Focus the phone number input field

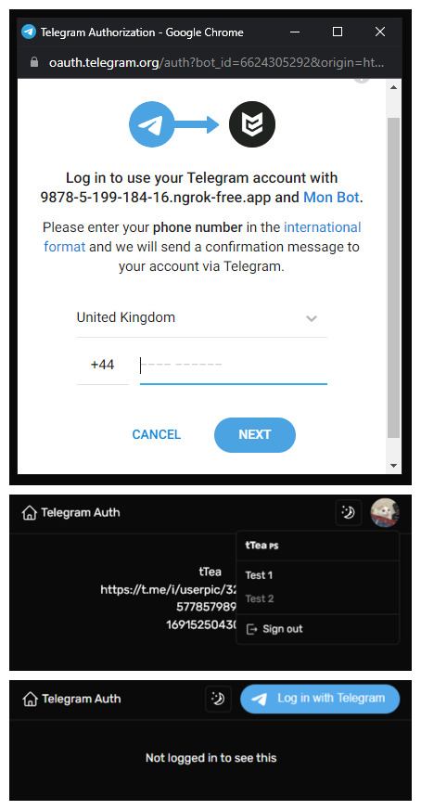click(234, 366)
